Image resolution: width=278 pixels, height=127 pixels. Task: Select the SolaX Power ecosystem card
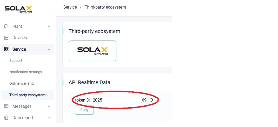pyautogui.click(x=92, y=51)
